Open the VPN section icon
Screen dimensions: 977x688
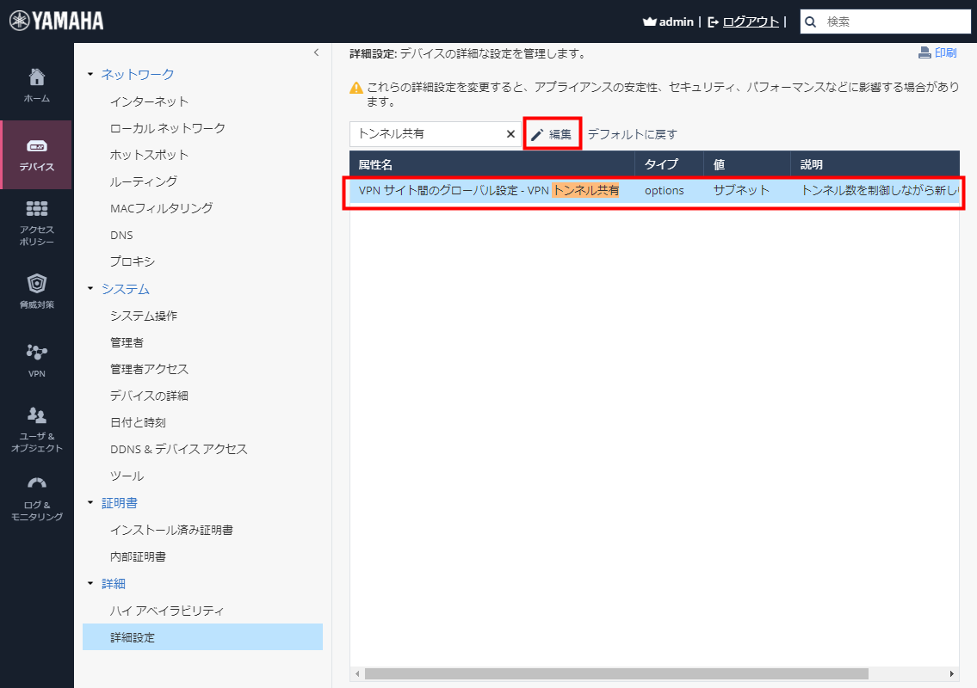(x=36, y=356)
